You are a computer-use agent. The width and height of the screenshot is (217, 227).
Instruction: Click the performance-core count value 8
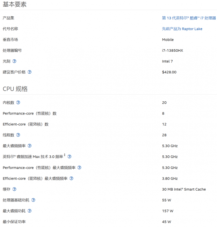point(163,113)
